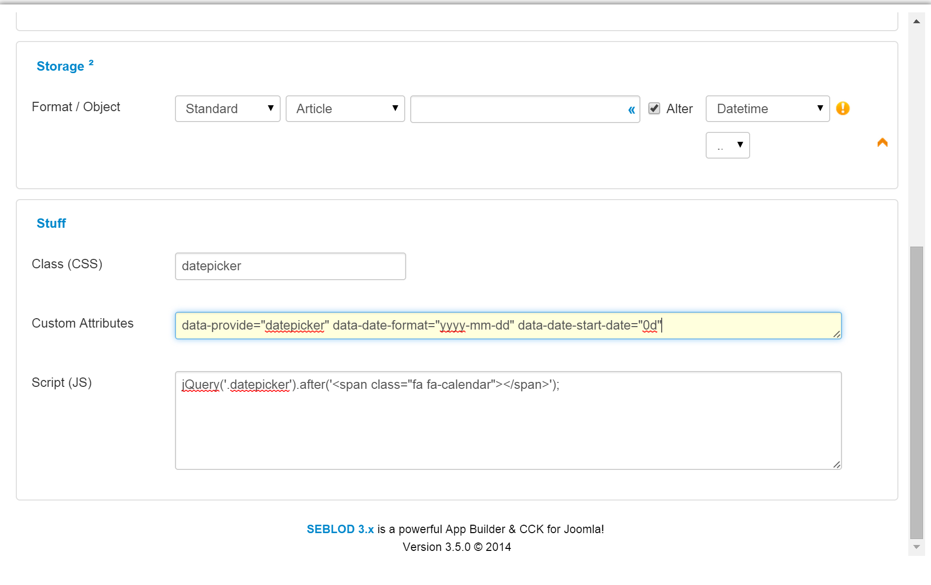The image size is (931, 585).
Task: Uncheck the Alter checkbox
Action: [654, 108]
